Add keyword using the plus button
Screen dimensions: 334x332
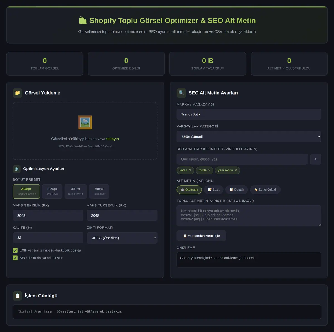point(316,159)
